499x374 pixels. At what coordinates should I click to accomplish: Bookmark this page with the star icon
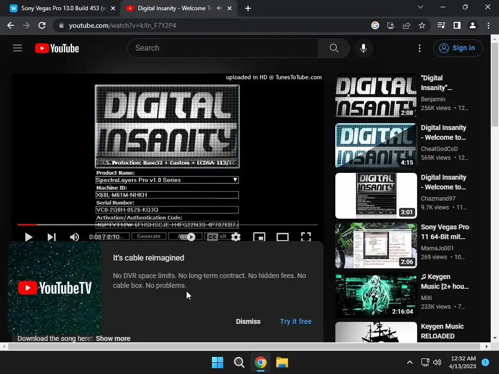point(422,25)
